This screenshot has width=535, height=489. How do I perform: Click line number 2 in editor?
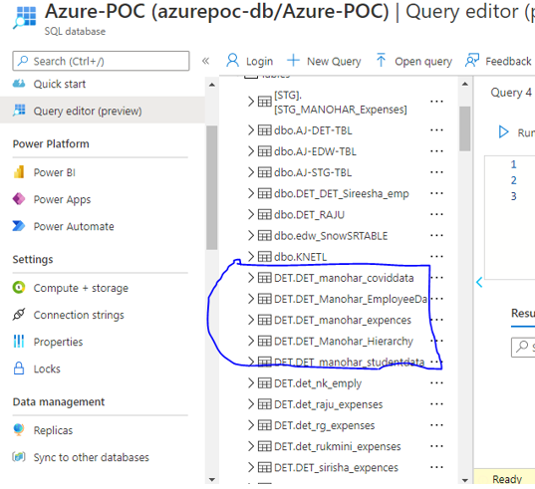pyautogui.click(x=513, y=180)
